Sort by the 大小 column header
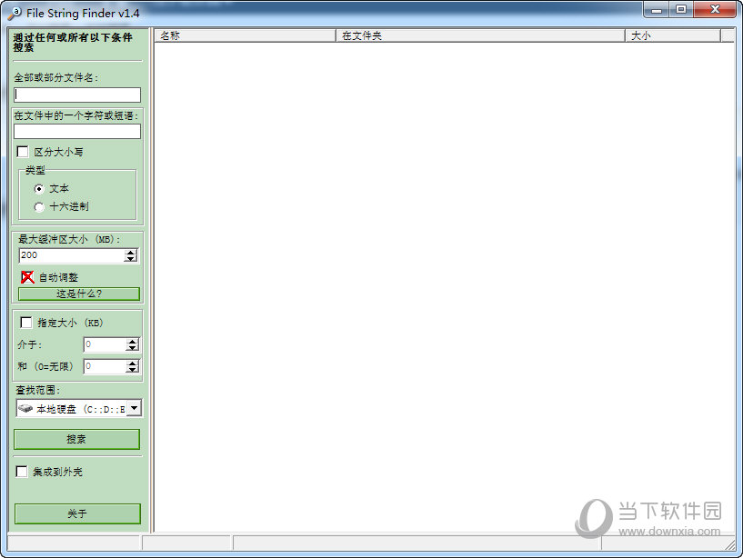This screenshot has width=743, height=558. [x=673, y=35]
